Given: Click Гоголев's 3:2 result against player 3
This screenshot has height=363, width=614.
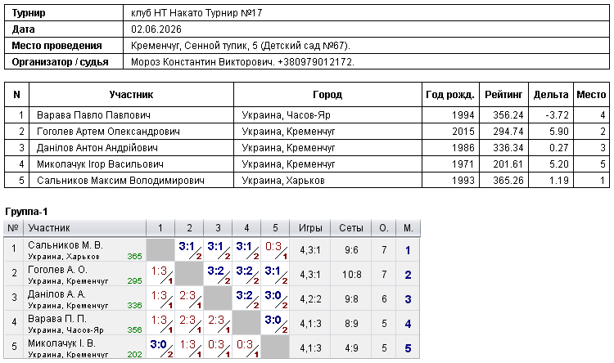Looking at the screenshot, I should point(216,271).
